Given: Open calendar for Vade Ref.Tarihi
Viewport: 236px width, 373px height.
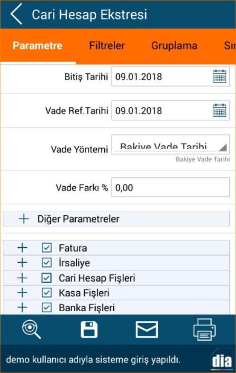Looking at the screenshot, I should [x=219, y=110].
